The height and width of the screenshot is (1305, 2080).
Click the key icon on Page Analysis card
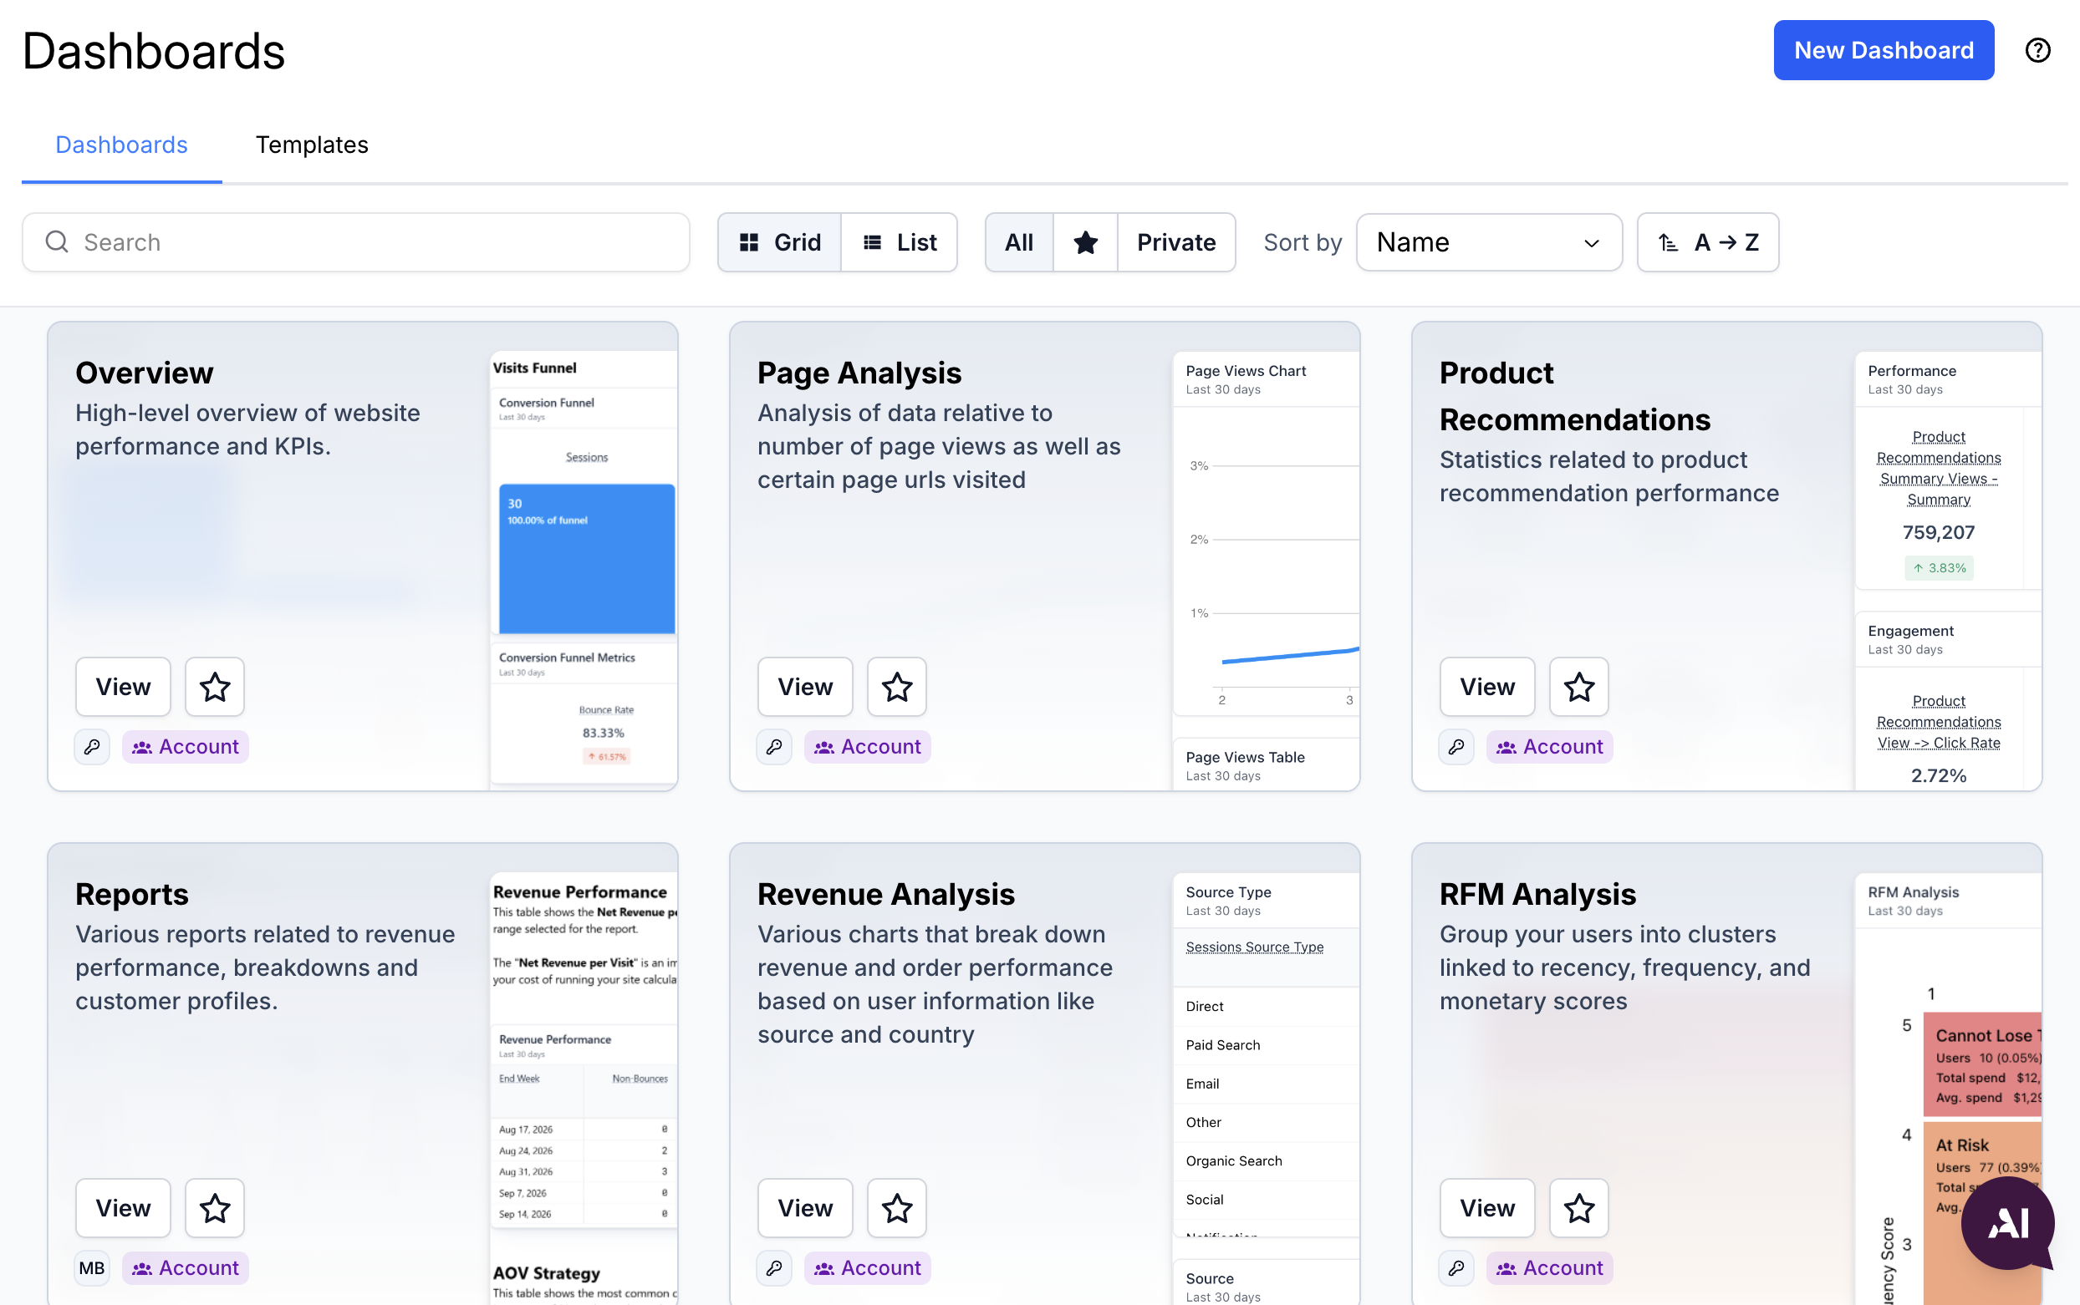coord(774,747)
